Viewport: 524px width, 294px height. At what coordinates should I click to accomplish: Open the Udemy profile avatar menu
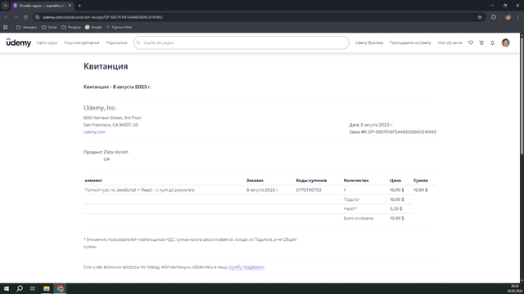506,42
